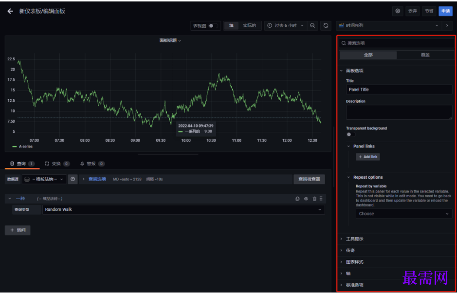The height and width of the screenshot is (293, 457).
Task: Switch to the 变换 transform tab
Action: coord(56,164)
